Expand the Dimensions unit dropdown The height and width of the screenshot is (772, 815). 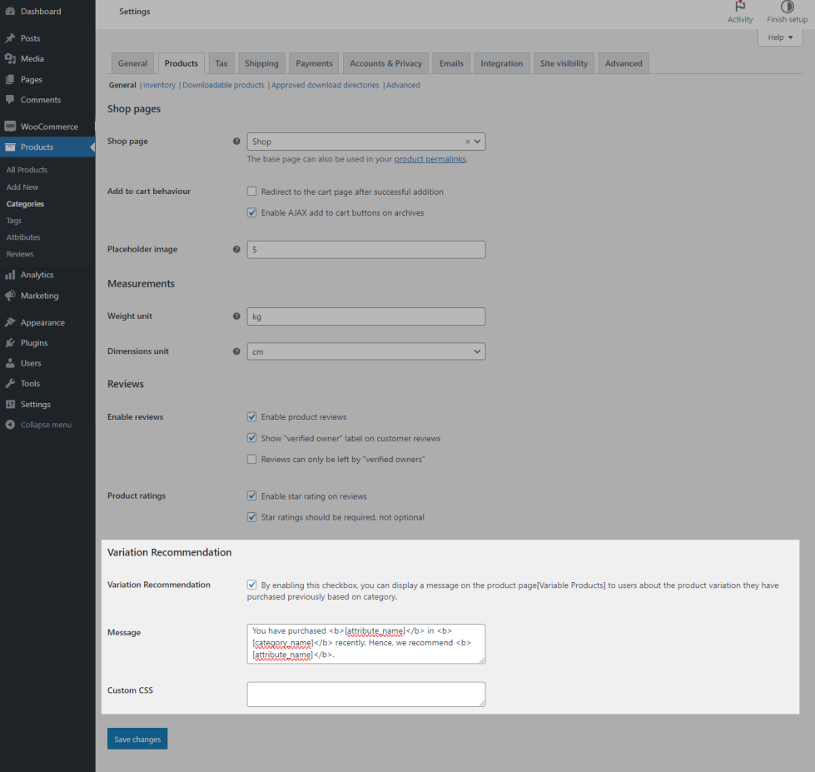[365, 351]
